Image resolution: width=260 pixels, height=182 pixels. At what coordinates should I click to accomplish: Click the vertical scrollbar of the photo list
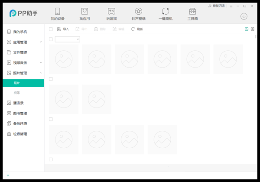[x=256, y=36]
